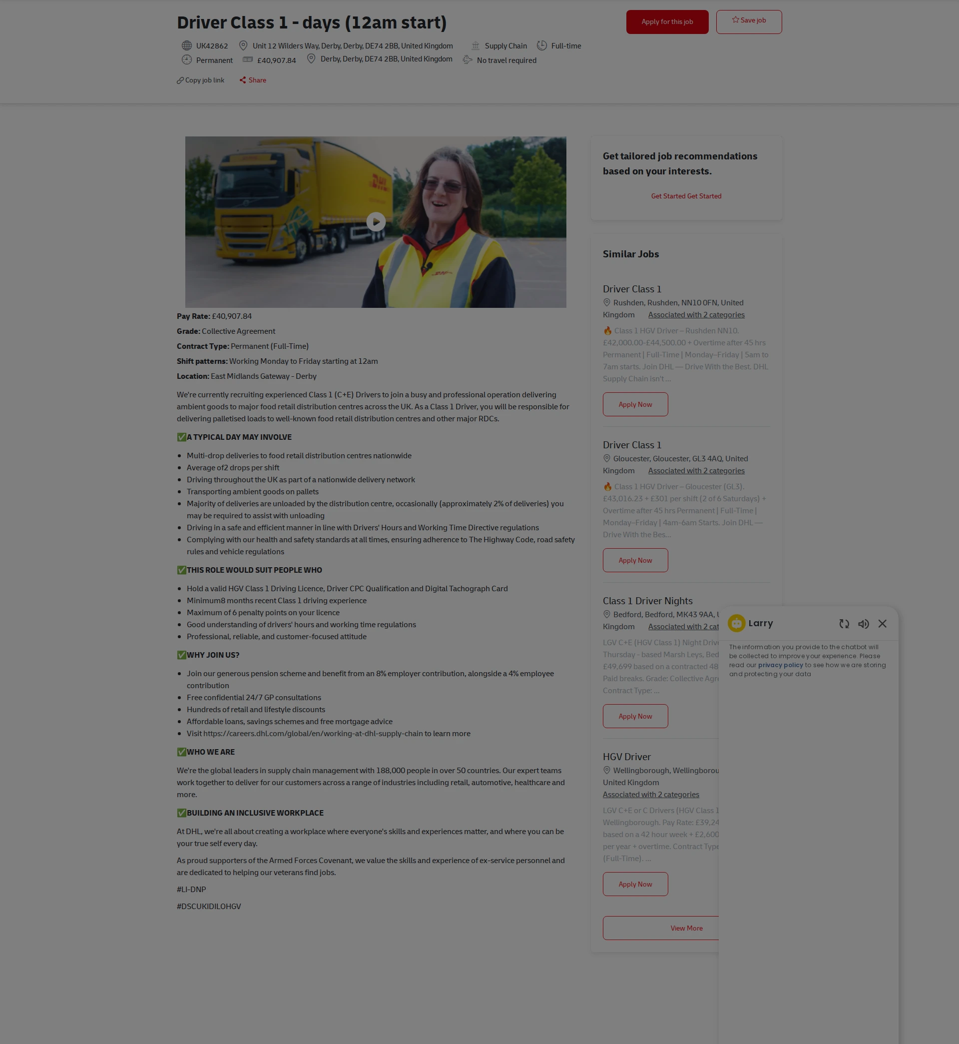Toggle the Larry chatbot sound speaker icon
The image size is (959, 1044).
pos(863,624)
